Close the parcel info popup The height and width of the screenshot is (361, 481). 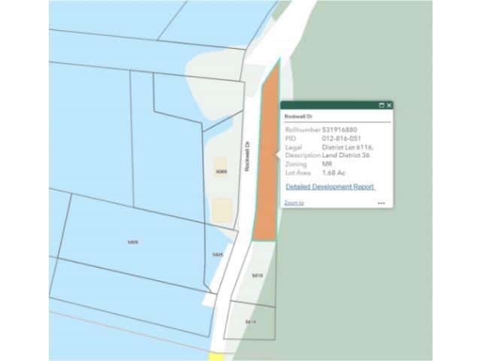tap(389, 105)
